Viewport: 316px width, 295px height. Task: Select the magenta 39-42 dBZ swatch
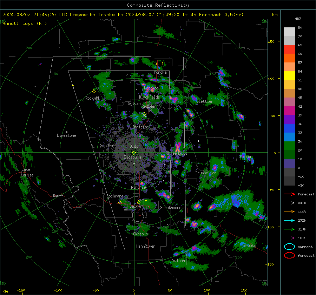coord(289,111)
